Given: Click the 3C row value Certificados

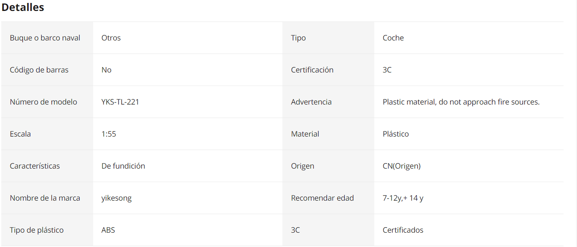Looking at the screenshot, I should click(403, 230).
